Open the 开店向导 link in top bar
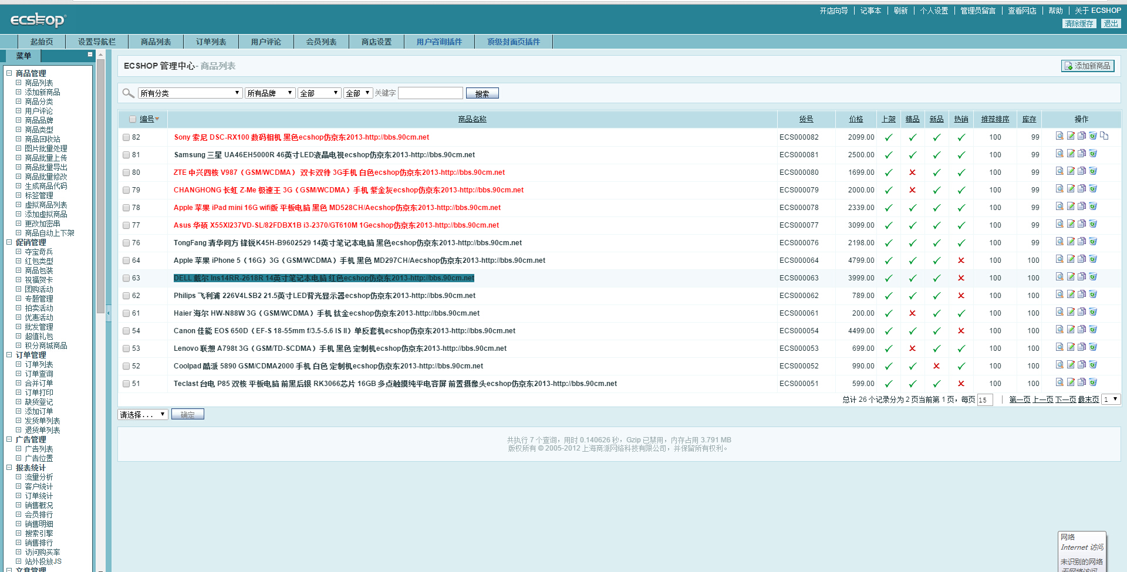The height and width of the screenshot is (572, 1127). (x=834, y=11)
